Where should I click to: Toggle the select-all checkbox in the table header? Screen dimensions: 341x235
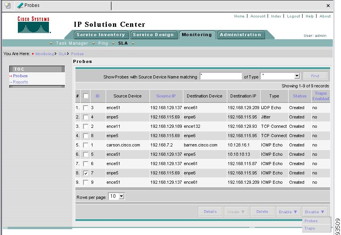point(86,96)
